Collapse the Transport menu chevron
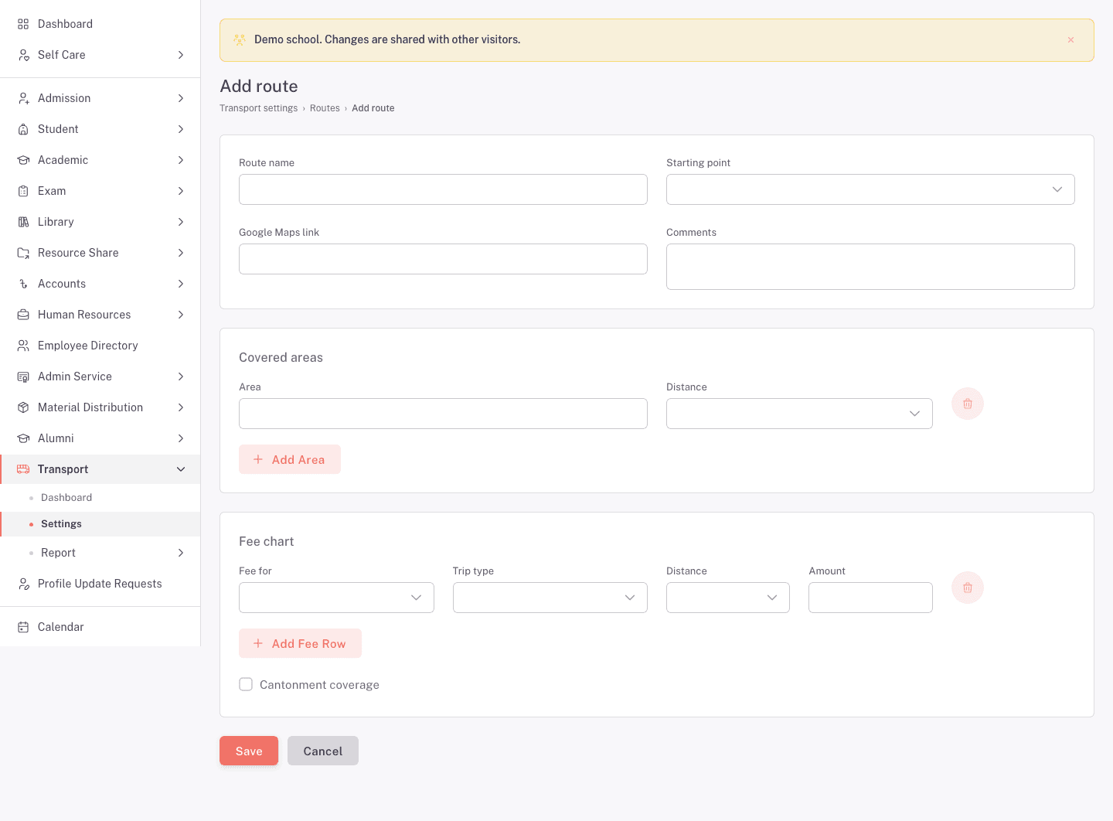The image size is (1113, 821). (x=181, y=469)
